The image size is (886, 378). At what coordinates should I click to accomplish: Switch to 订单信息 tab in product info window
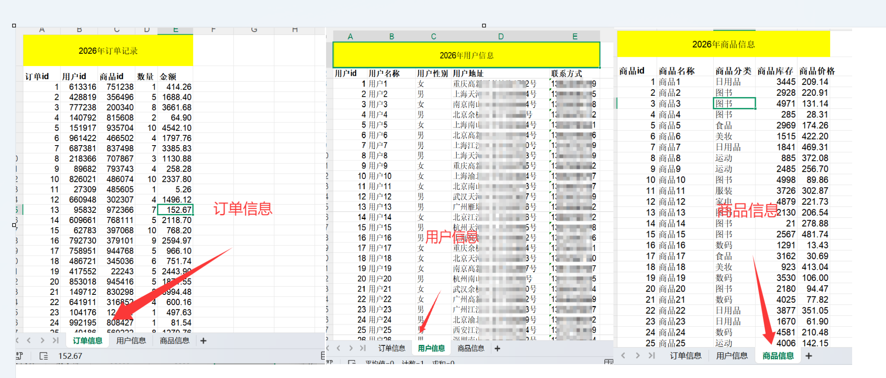pos(686,356)
